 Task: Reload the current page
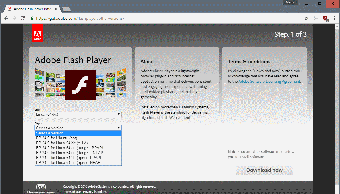(23, 18)
